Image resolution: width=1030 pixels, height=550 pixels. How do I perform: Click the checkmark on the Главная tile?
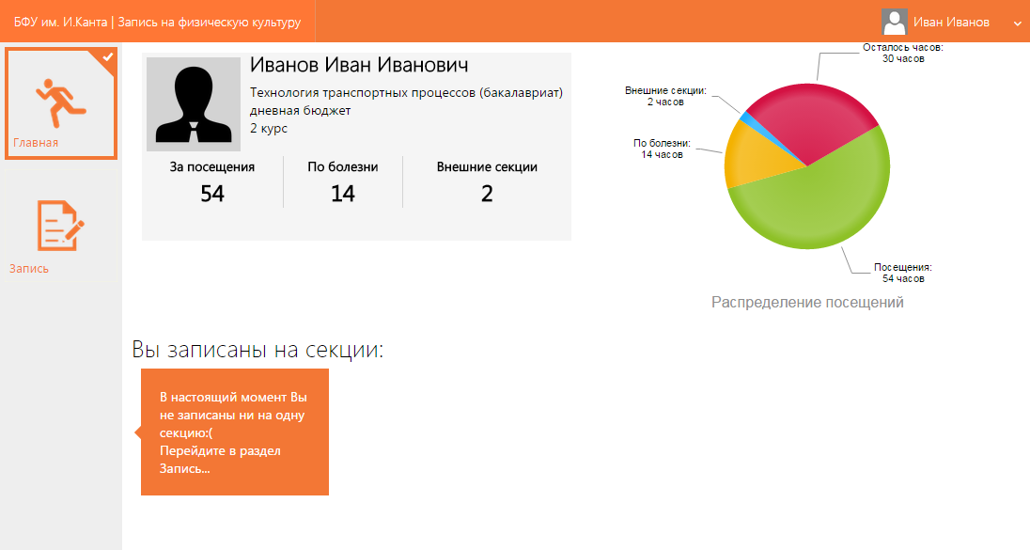108,57
